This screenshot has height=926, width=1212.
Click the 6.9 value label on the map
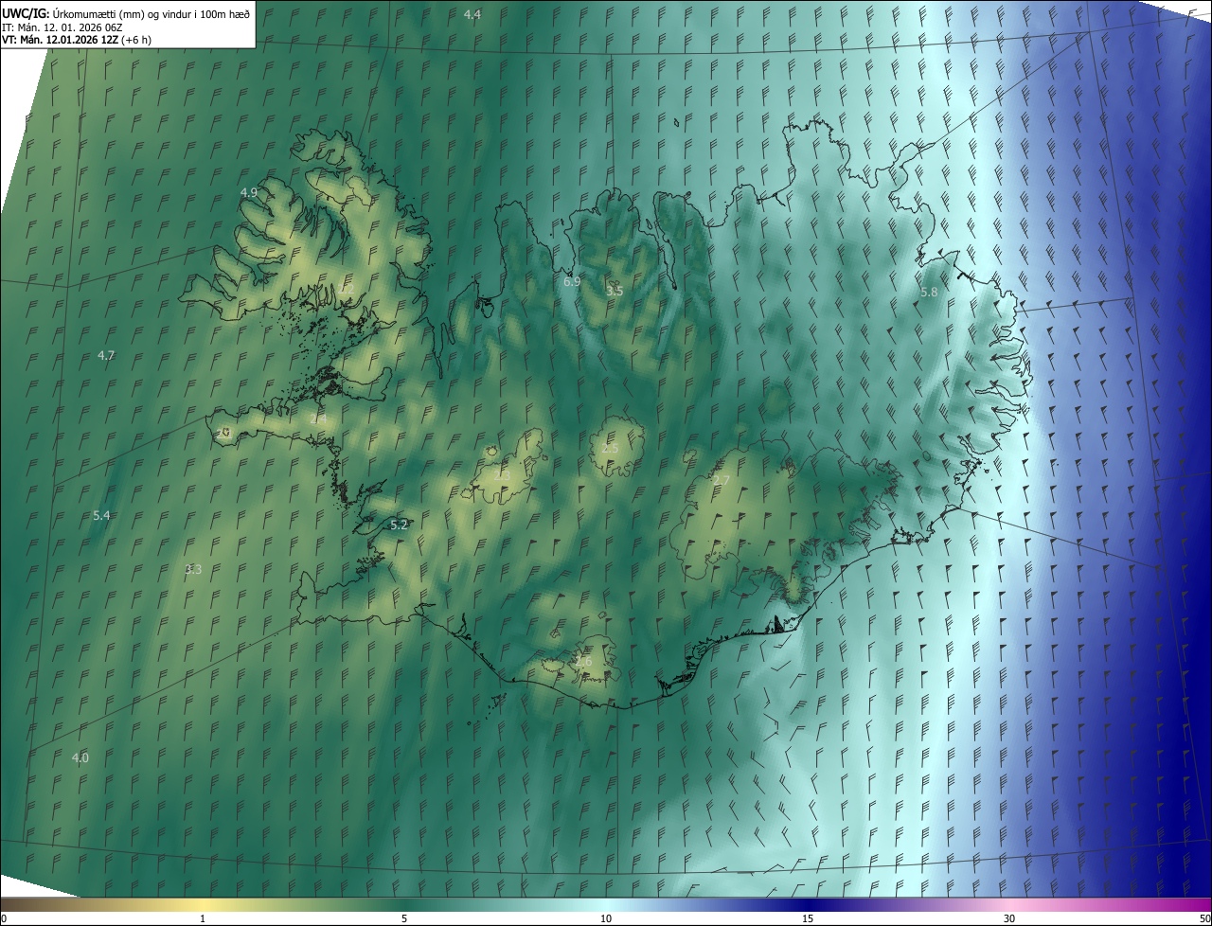572,282
